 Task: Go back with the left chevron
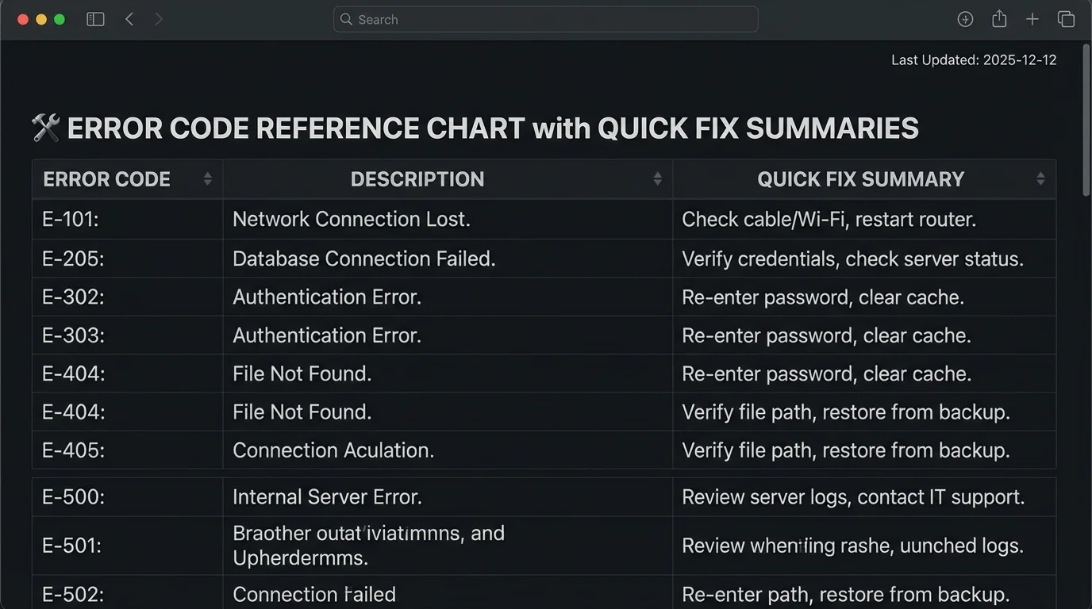(x=129, y=19)
